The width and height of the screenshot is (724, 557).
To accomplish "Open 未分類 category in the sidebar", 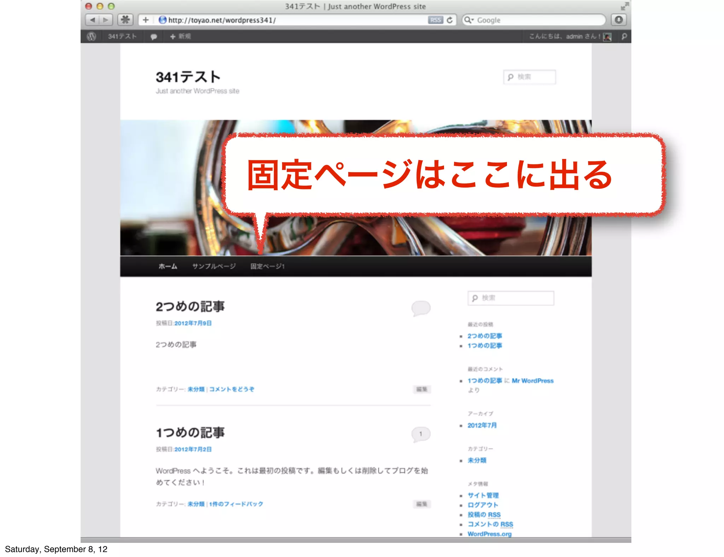I will [x=477, y=460].
